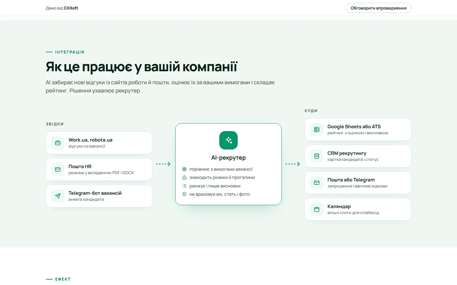Click the 'ІНТЕГРАЦІЯ' section label
Screen dimensions: 457x285
(x=70, y=52)
